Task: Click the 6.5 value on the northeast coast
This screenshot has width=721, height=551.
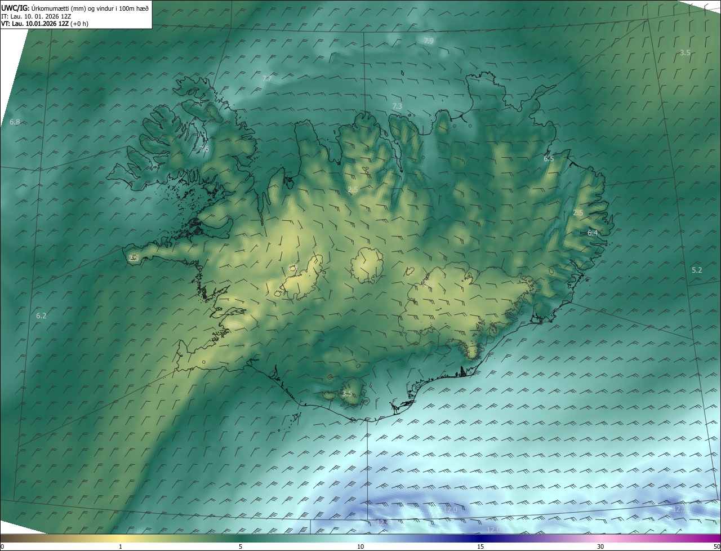Action: pyautogui.click(x=549, y=159)
